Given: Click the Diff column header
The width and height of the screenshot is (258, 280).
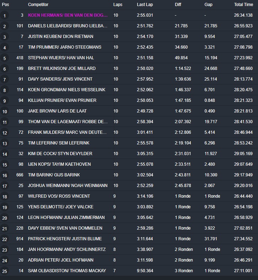Looking at the screenshot, I should 178,5.
